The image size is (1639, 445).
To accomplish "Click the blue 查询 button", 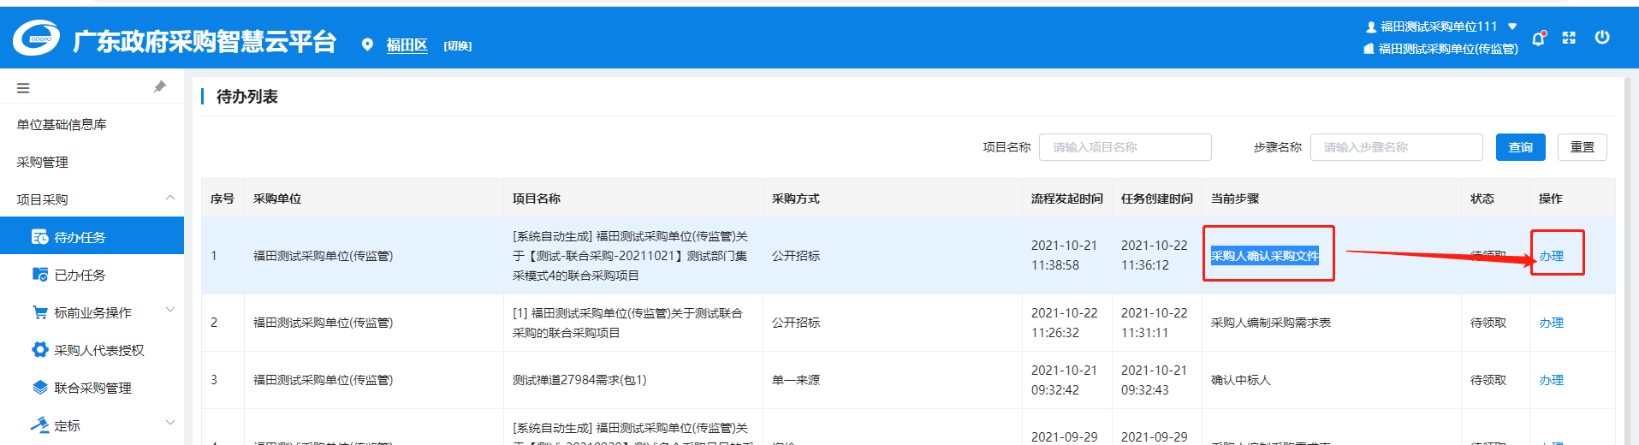I will pyautogui.click(x=1520, y=147).
